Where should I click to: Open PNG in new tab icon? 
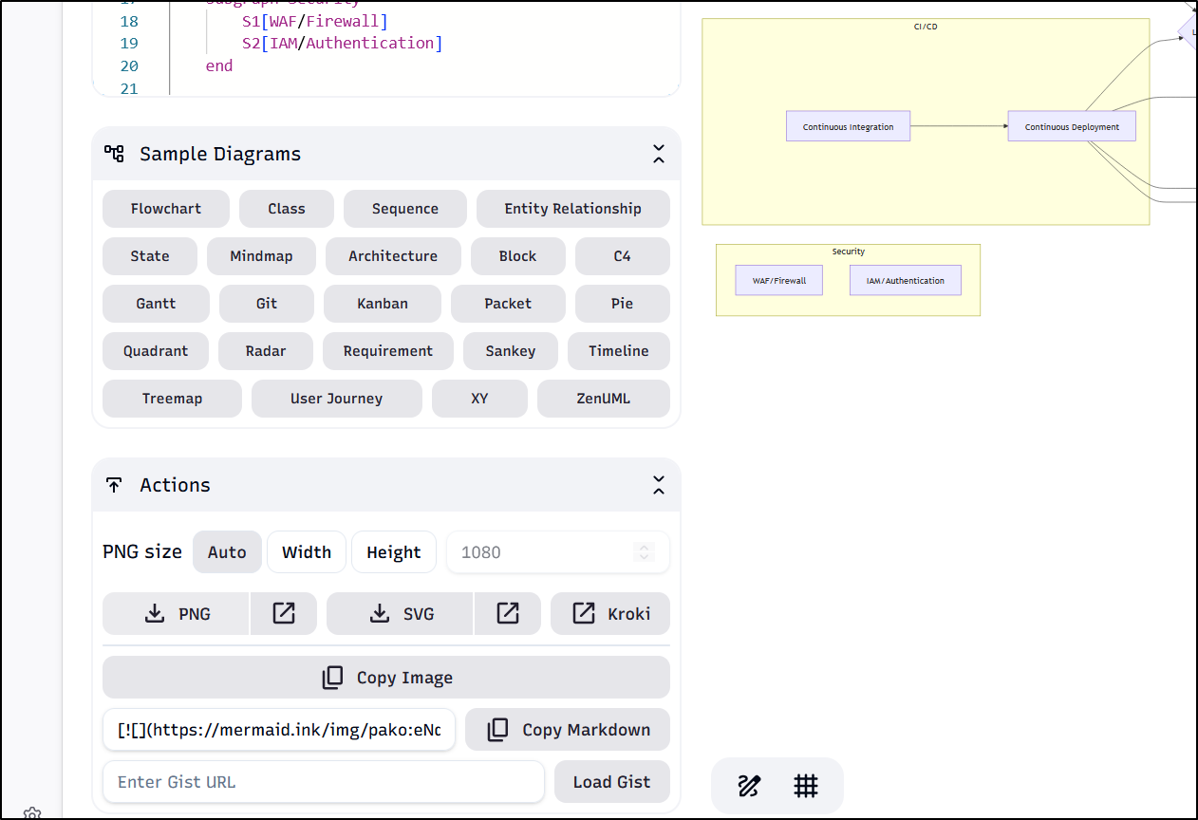point(283,614)
